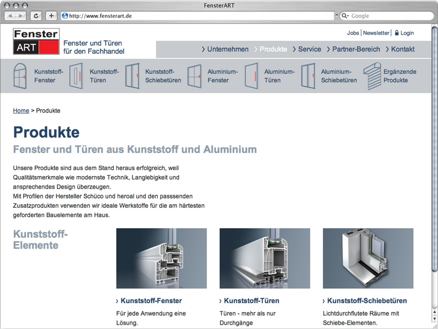Open Aluminium-Schiebetüren text in product bar
This screenshot has width=438, height=329.
[x=339, y=76]
